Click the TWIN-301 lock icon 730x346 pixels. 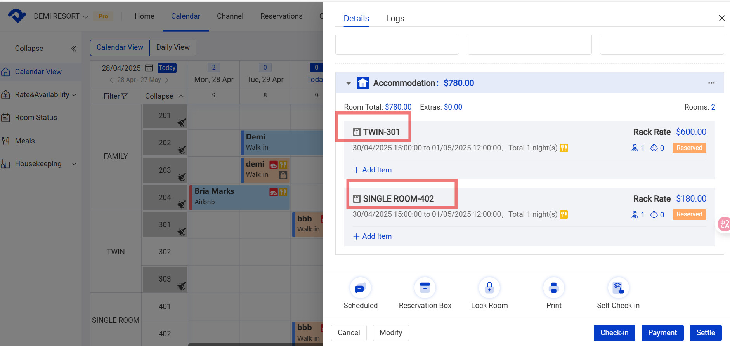tap(357, 132)
